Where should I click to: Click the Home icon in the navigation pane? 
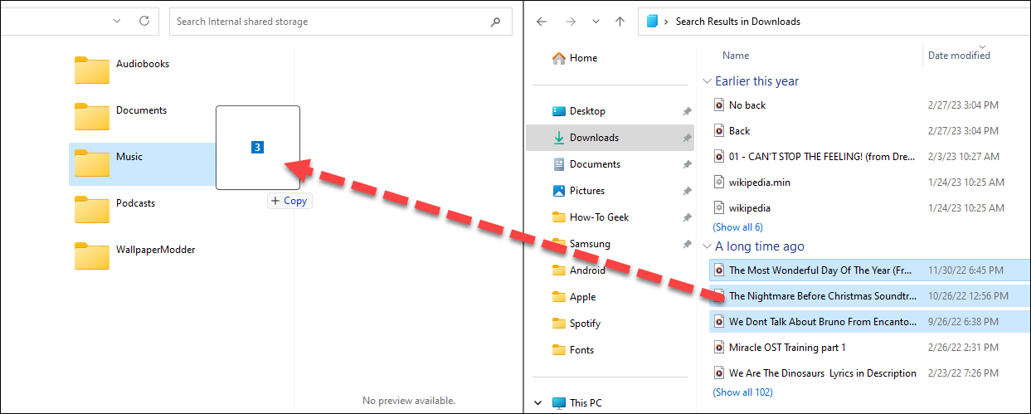(559, 58)
